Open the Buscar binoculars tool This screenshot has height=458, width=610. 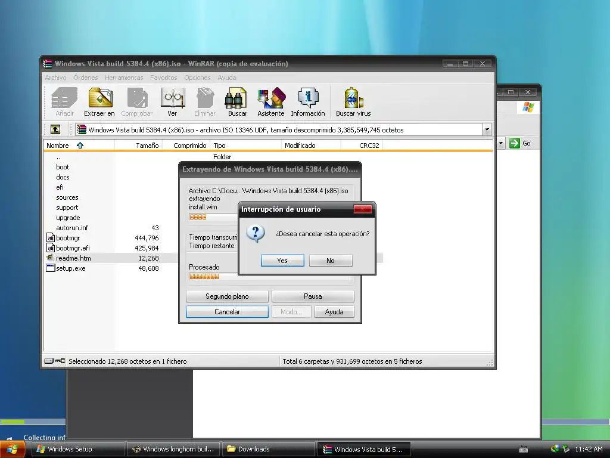(236, 97)
